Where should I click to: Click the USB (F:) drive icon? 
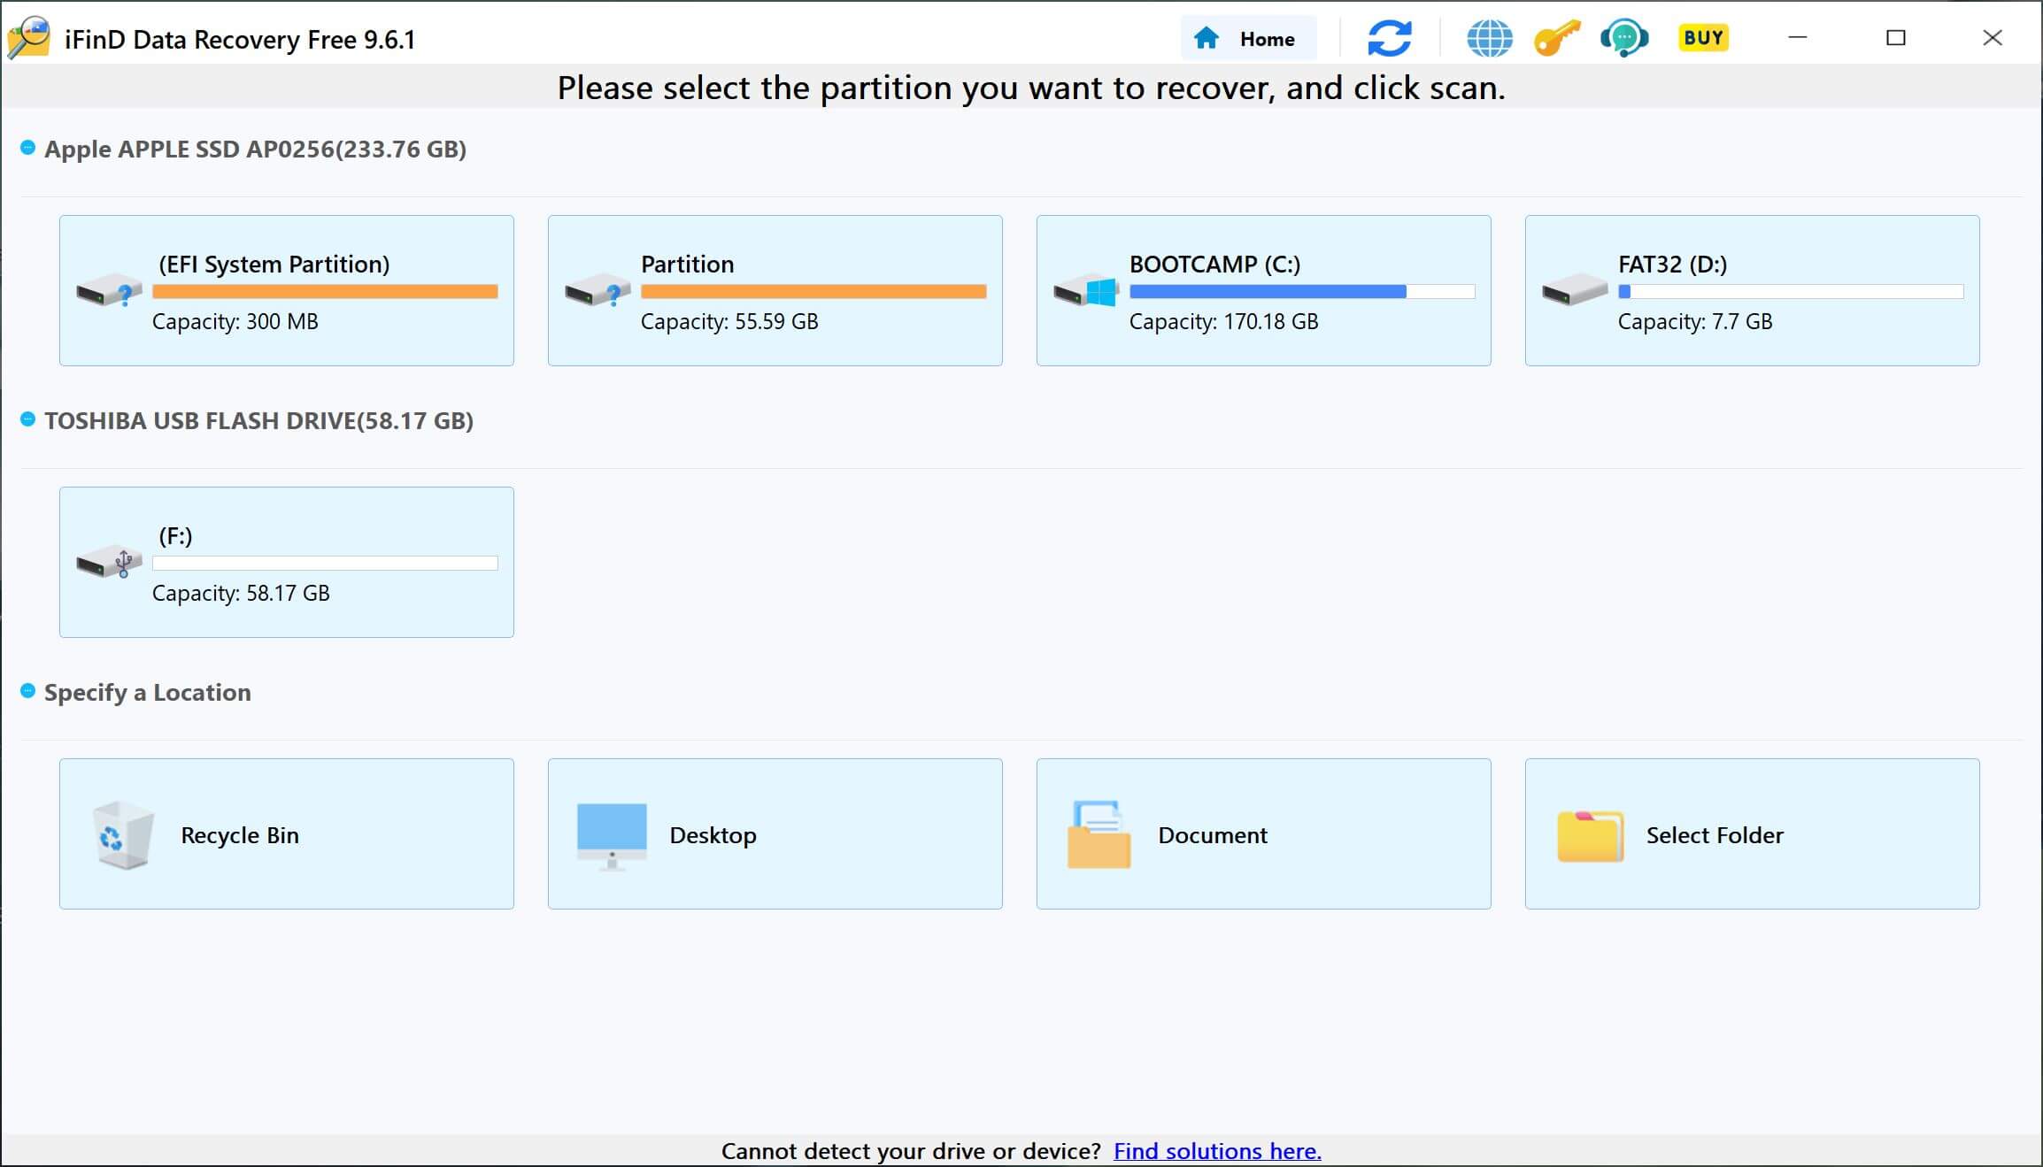click(x=110, y=563)
